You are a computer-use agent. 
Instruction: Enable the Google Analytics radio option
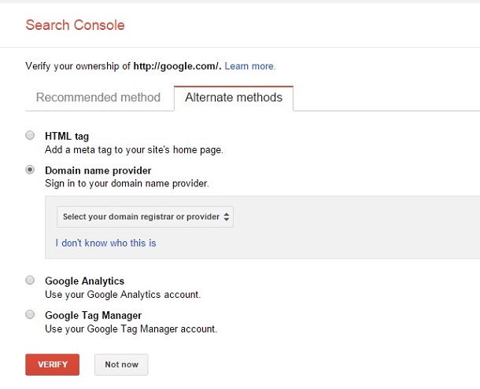(x=30, y=280)
